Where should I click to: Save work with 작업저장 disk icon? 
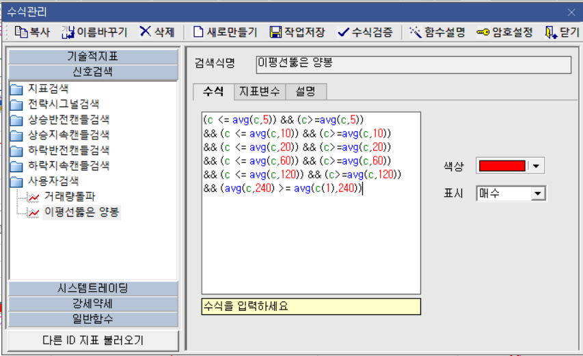(275, 32)
